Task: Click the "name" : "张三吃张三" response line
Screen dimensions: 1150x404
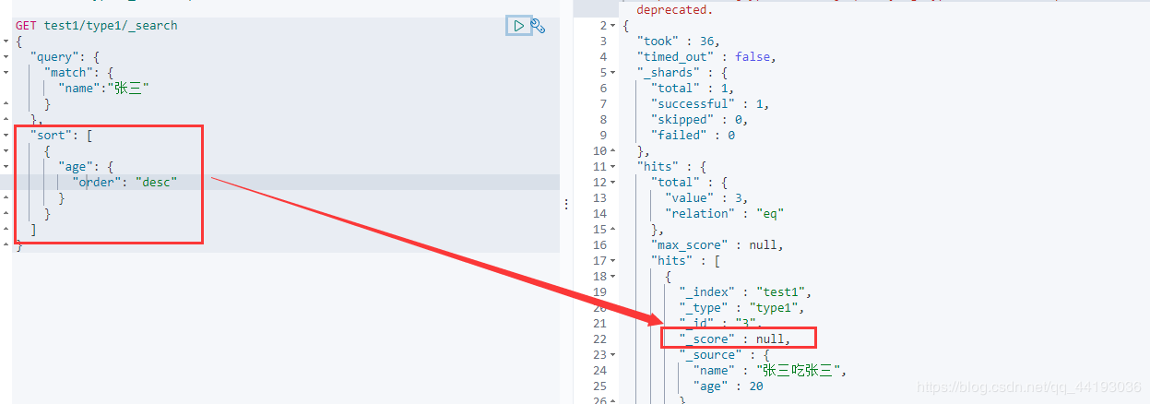Action: pyautogui.click(x=769, y=371)
